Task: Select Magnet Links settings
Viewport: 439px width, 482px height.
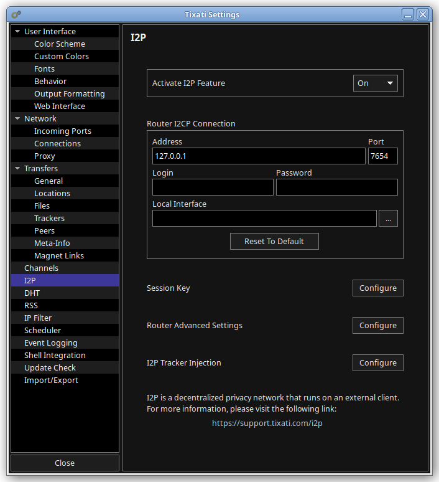Action: pyautogui.click(x=65, y=255)
